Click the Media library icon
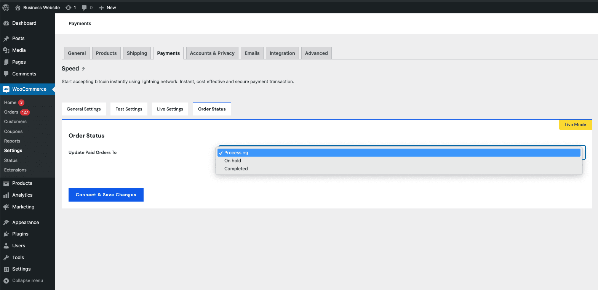The image size is (598, 290). coord(6,50)
